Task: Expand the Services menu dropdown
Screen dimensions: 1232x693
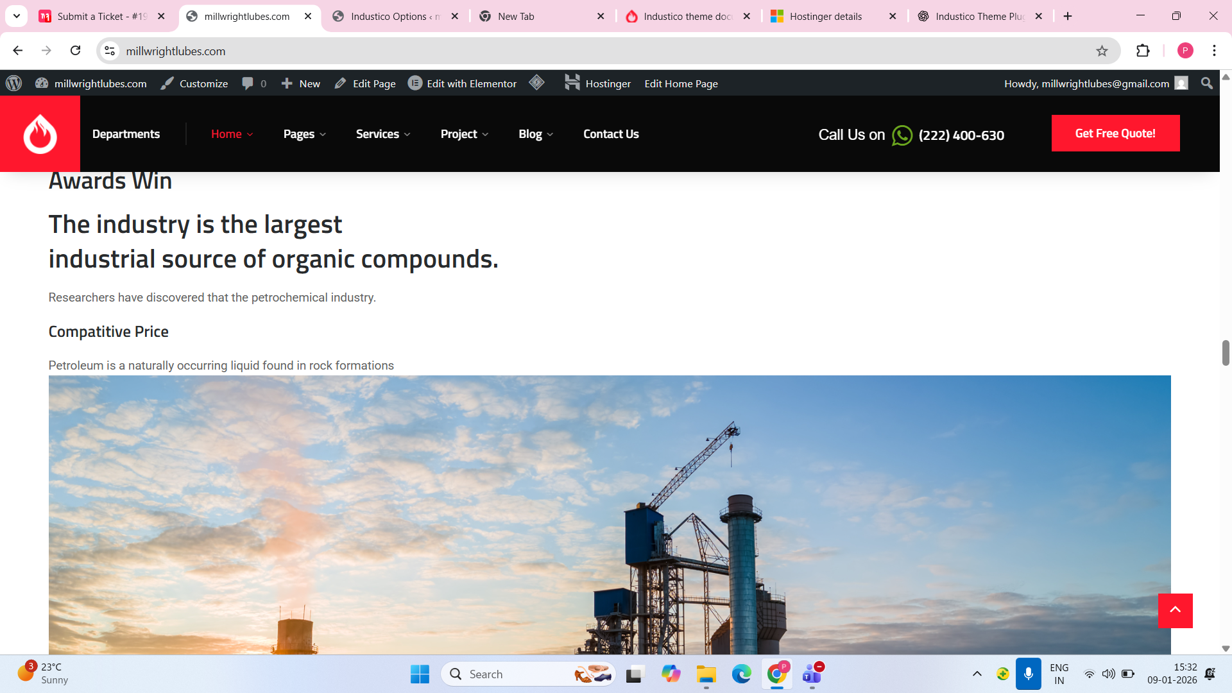Action: click(383, 134)
